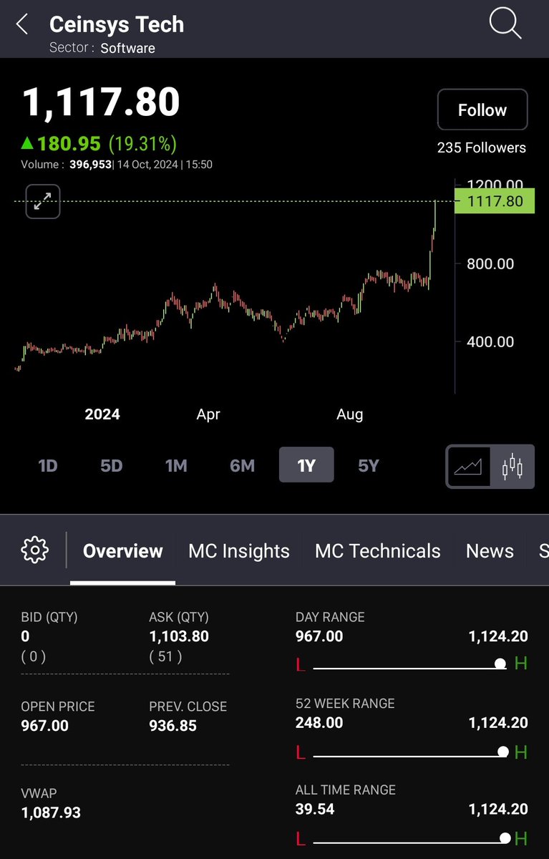This screenshot has height=859, width=549.
Task: Tap the Software sector label
Action: tap(128, 48)
